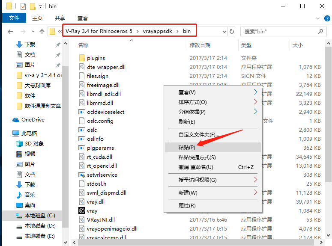Click the pinned 下载 download arrow icon
332x246 pixels.
point(19,44)
